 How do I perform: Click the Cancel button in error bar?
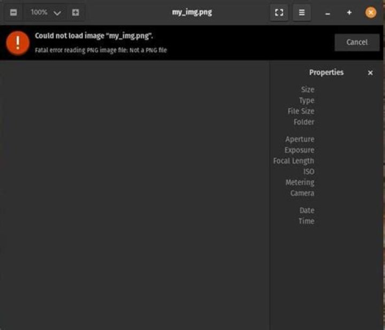pyautogui.click(x=357, y=42)
